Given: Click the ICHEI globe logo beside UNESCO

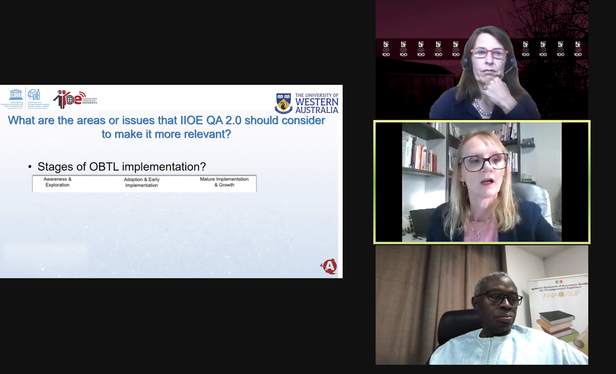Looking at the screenshot, I should click(x=34, y=94).
